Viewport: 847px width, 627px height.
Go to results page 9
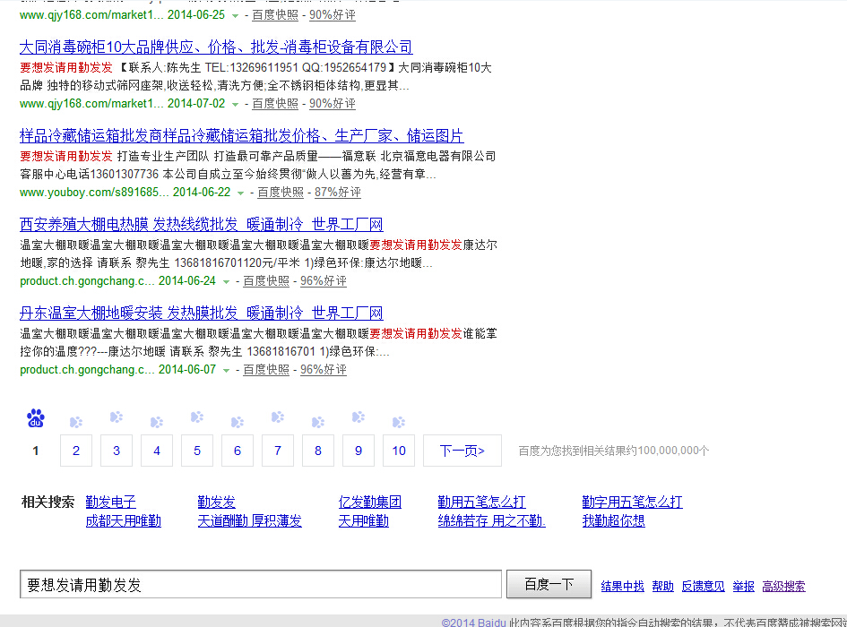click(x=359, y=451)
